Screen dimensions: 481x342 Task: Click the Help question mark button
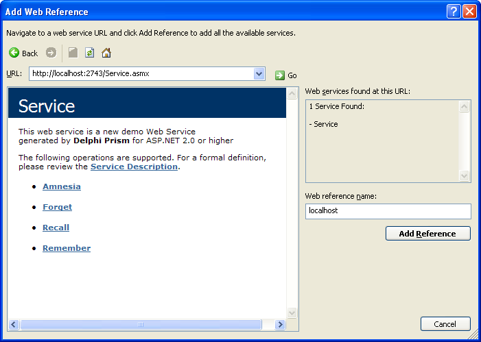(454, 12)
